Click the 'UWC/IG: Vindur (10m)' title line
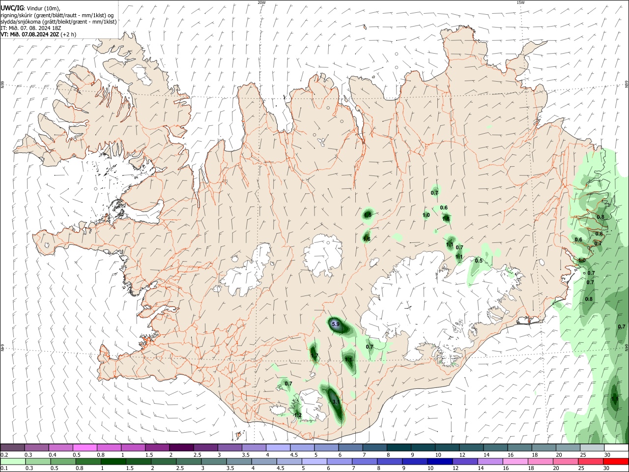 pyautogui.click(x=30, y=8)
